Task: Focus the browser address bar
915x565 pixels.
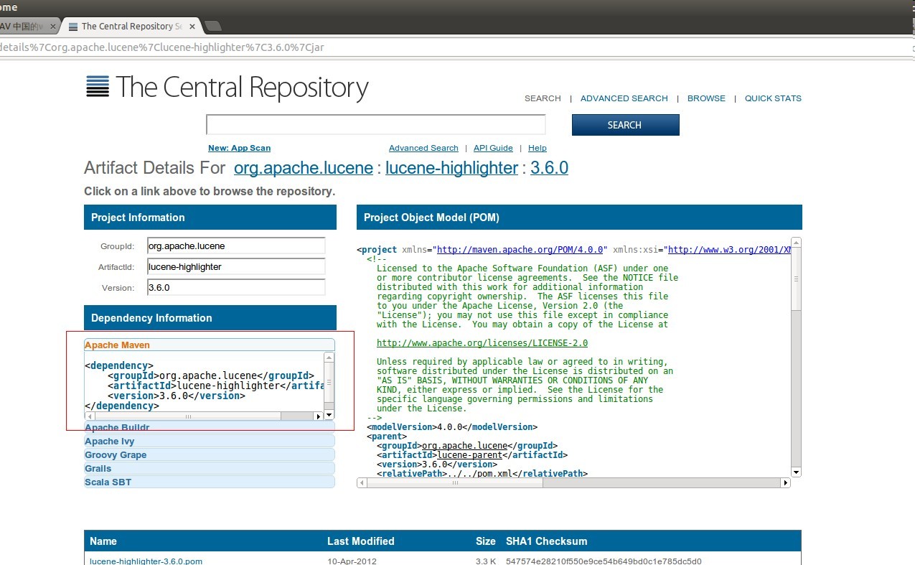Action: [457, 47]
